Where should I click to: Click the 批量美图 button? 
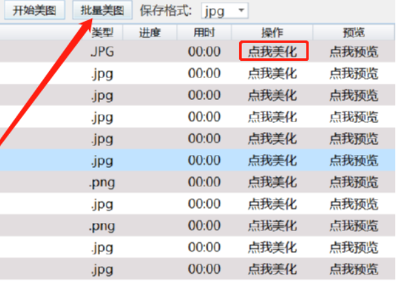click(103, 10)
